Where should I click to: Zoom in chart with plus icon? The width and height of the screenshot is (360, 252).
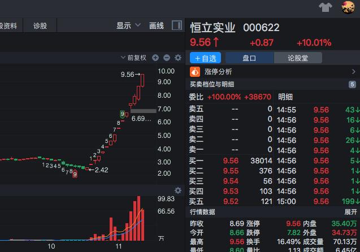coord(155,58)
